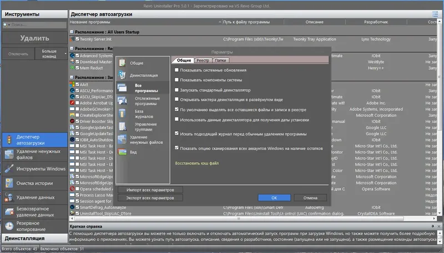
Task: Click Путь к файлу программы column header
Action: coord(253,22)
